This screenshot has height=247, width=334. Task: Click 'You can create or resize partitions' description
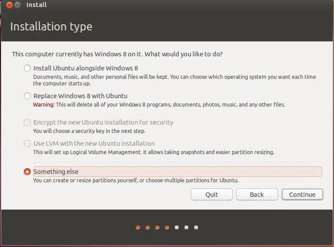click(136, 181)
